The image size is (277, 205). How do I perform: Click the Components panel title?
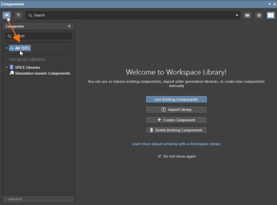pyautogui.click(x=13, y=4)
